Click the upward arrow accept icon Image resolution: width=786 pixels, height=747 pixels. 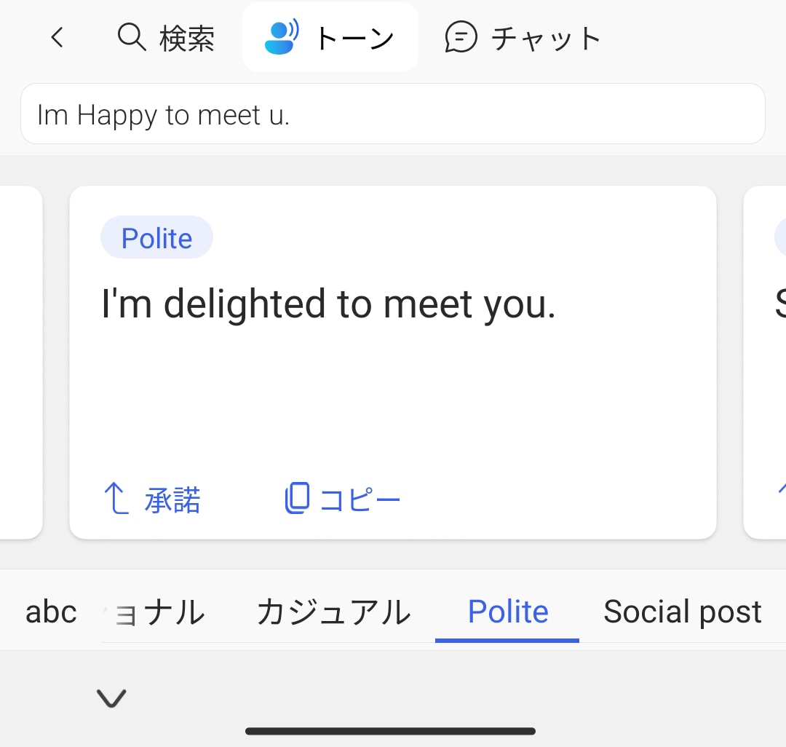[x=116, y=499]
